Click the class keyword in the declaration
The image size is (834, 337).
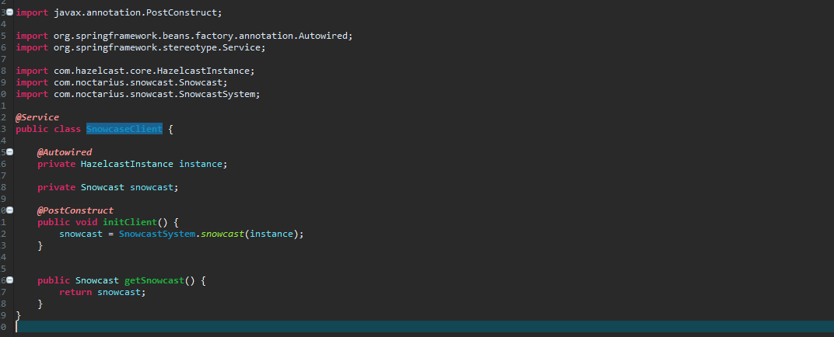point(67,129)
